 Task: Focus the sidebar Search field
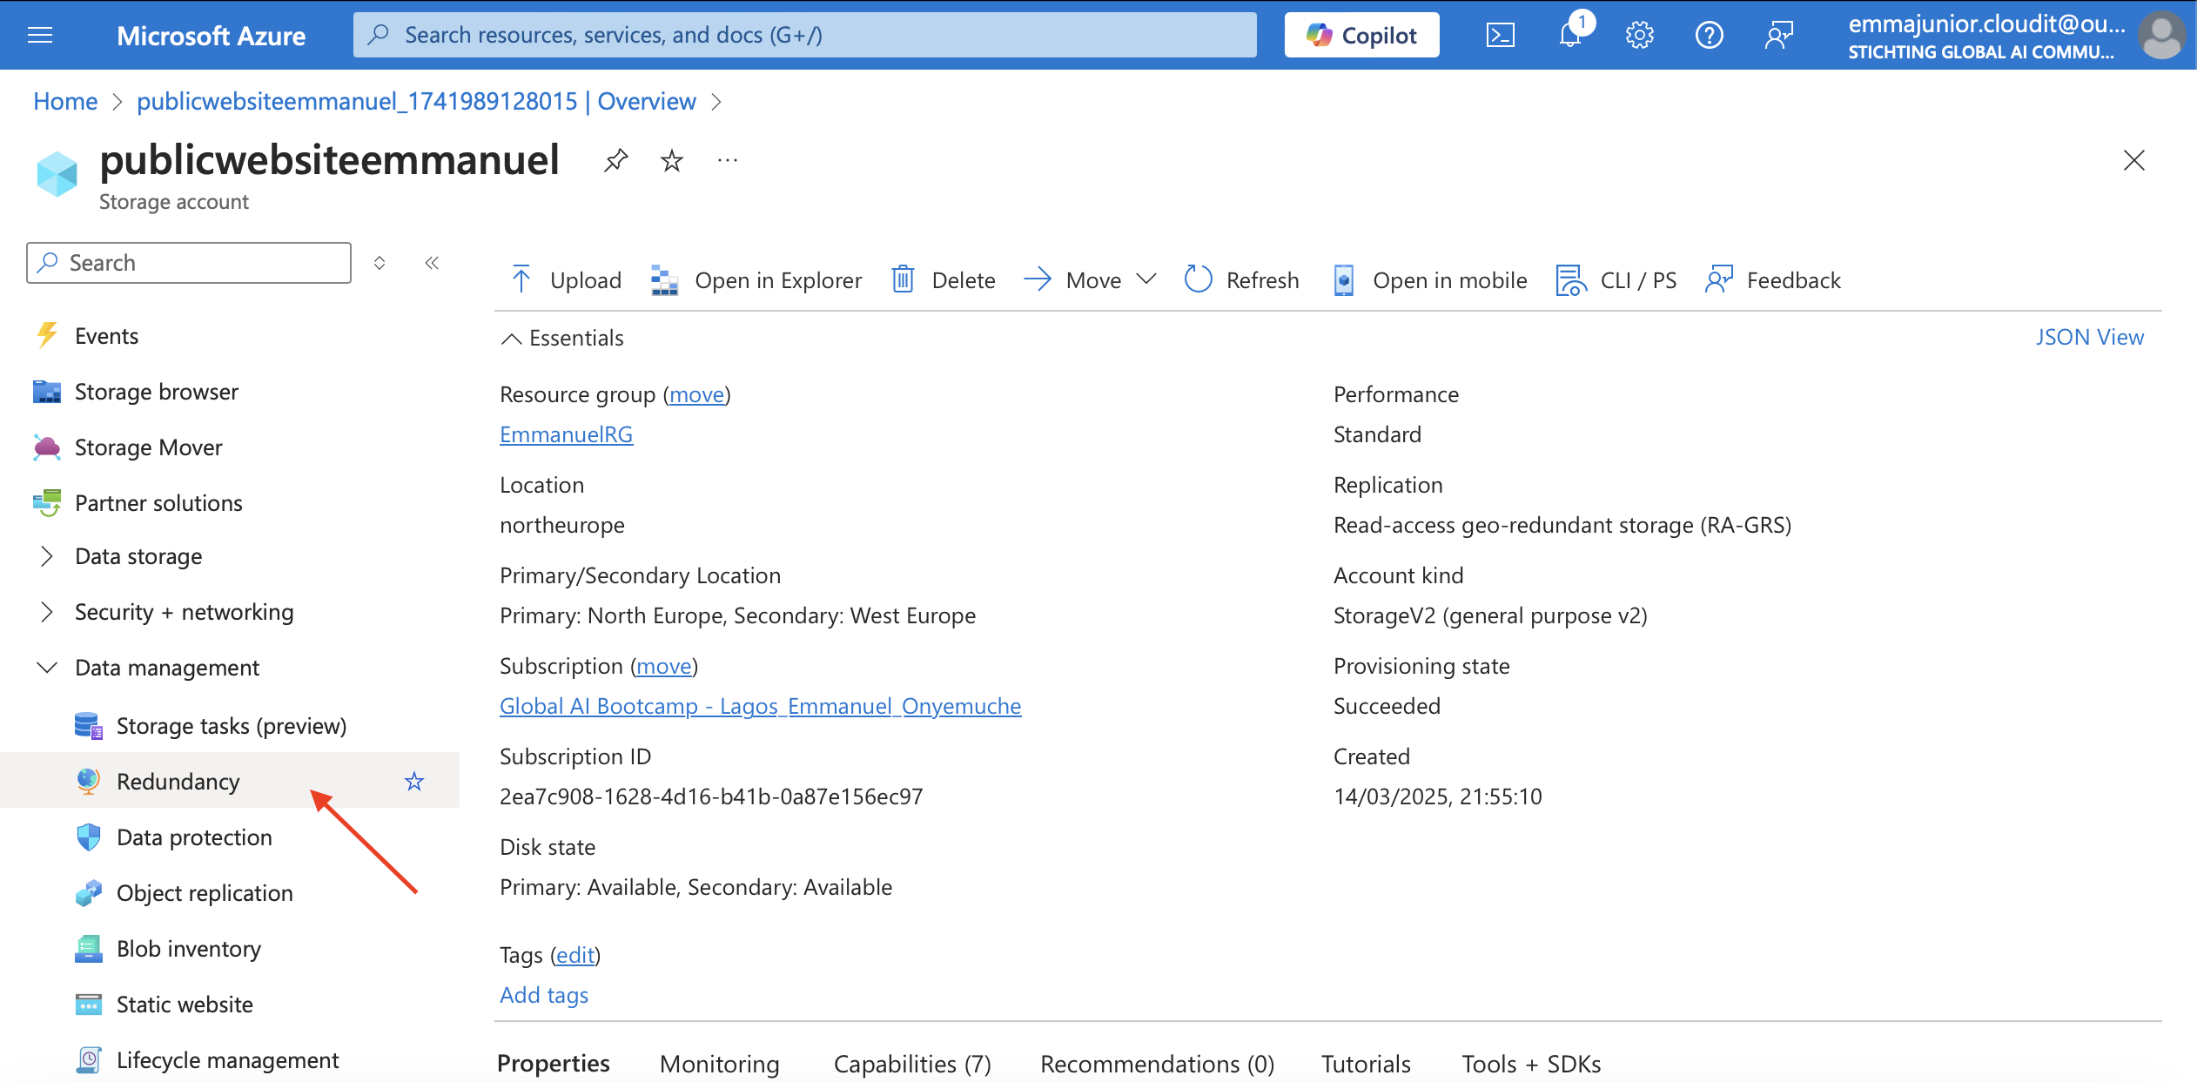(189, 263)
